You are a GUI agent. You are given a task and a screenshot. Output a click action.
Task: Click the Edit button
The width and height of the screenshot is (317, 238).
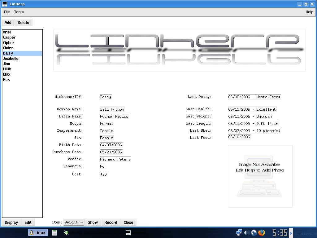[28, 223]
